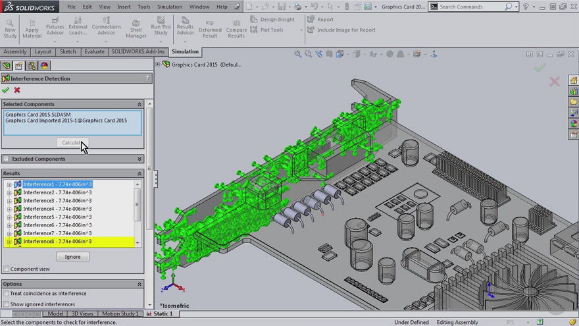Open the File menu
Screen dimensions: 579x326
point(71,7)
